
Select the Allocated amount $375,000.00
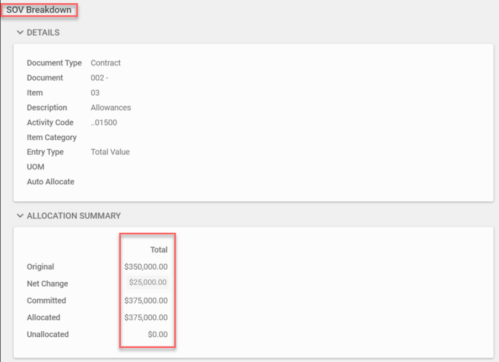146,317
